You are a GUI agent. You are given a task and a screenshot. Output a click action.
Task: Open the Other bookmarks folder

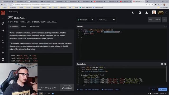pos(163,7)
